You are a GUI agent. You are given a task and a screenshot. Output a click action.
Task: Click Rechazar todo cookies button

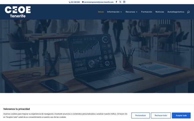coord(161,115)
